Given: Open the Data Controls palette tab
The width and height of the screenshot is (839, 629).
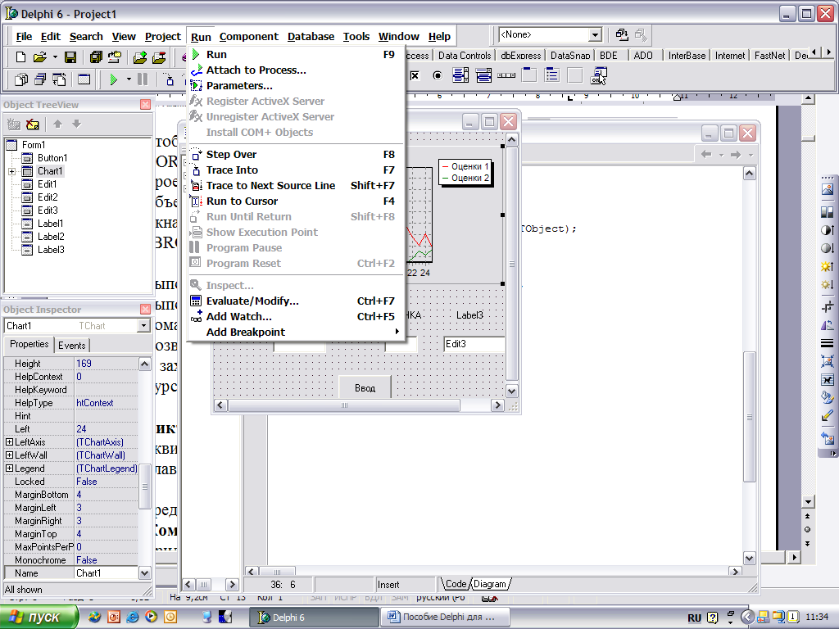Looking at the screenshot, I should tap(465, 55).
